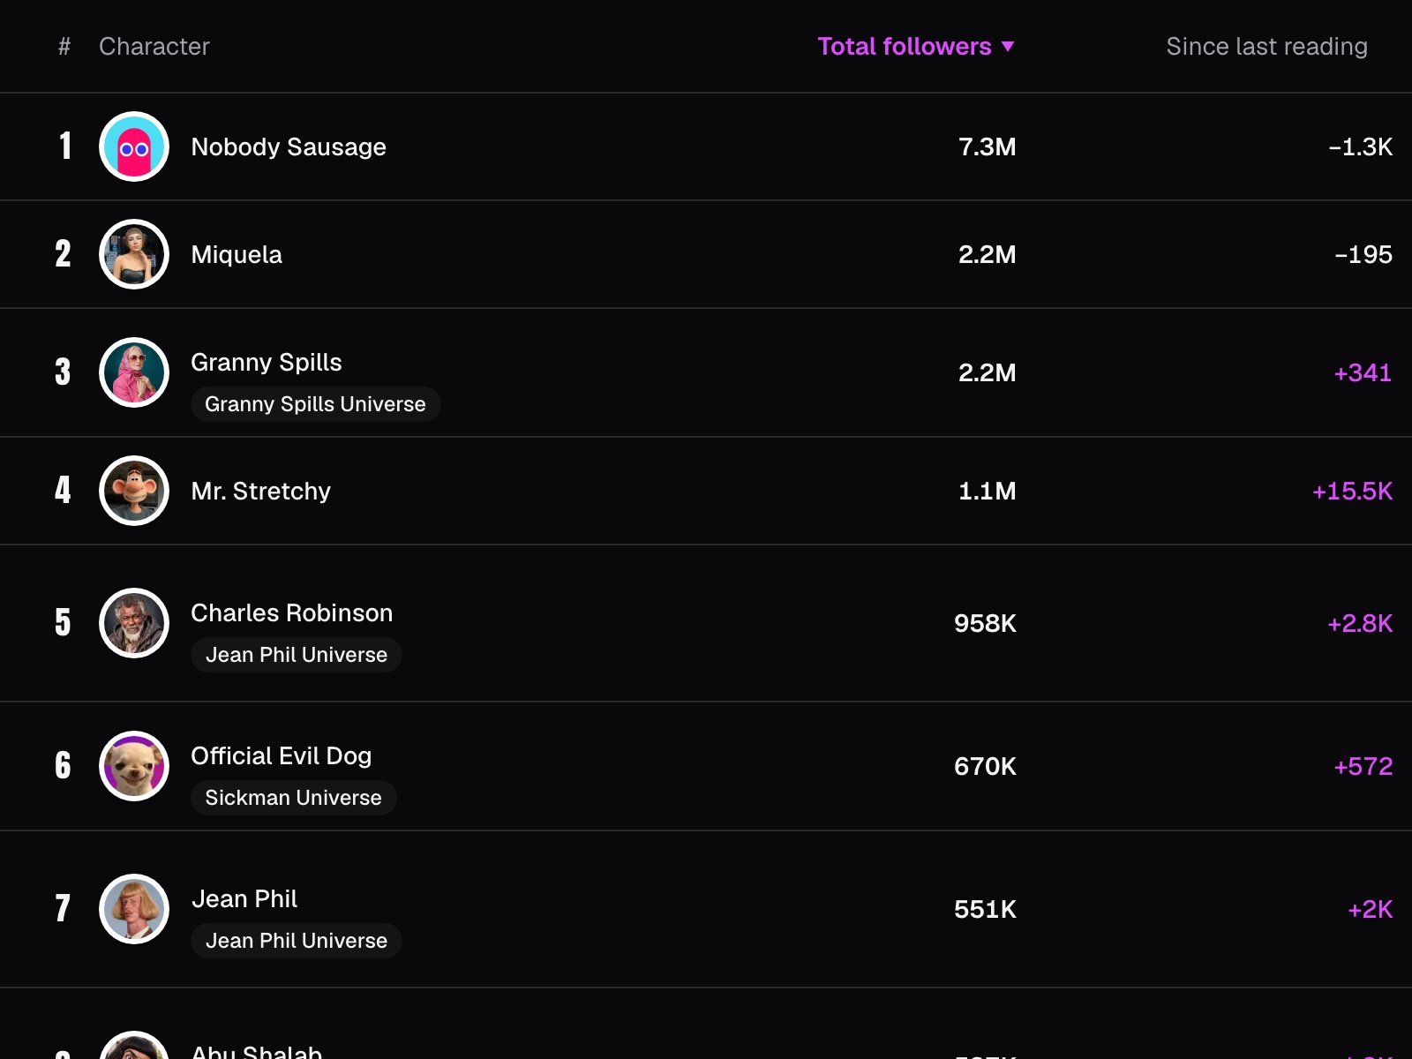Open Miquela avatar image

(x=134, y=254)
